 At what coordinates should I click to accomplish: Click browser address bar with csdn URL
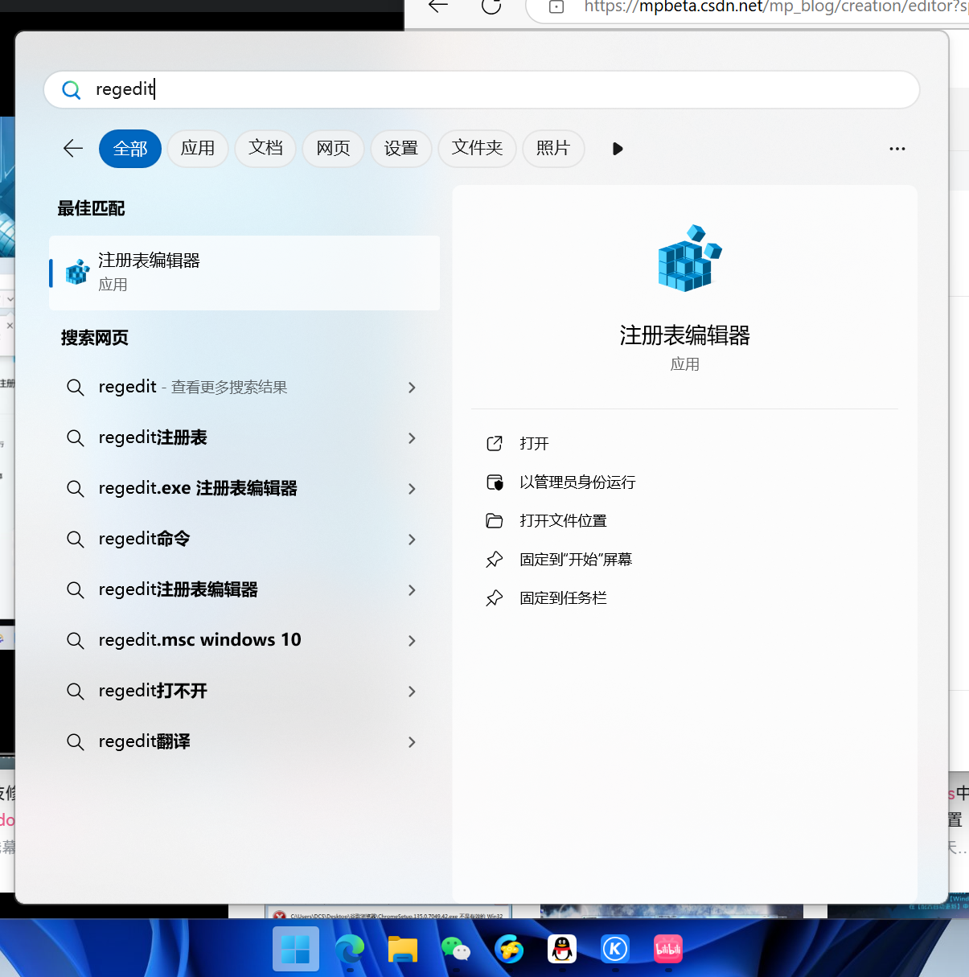(x=748, y=7)
